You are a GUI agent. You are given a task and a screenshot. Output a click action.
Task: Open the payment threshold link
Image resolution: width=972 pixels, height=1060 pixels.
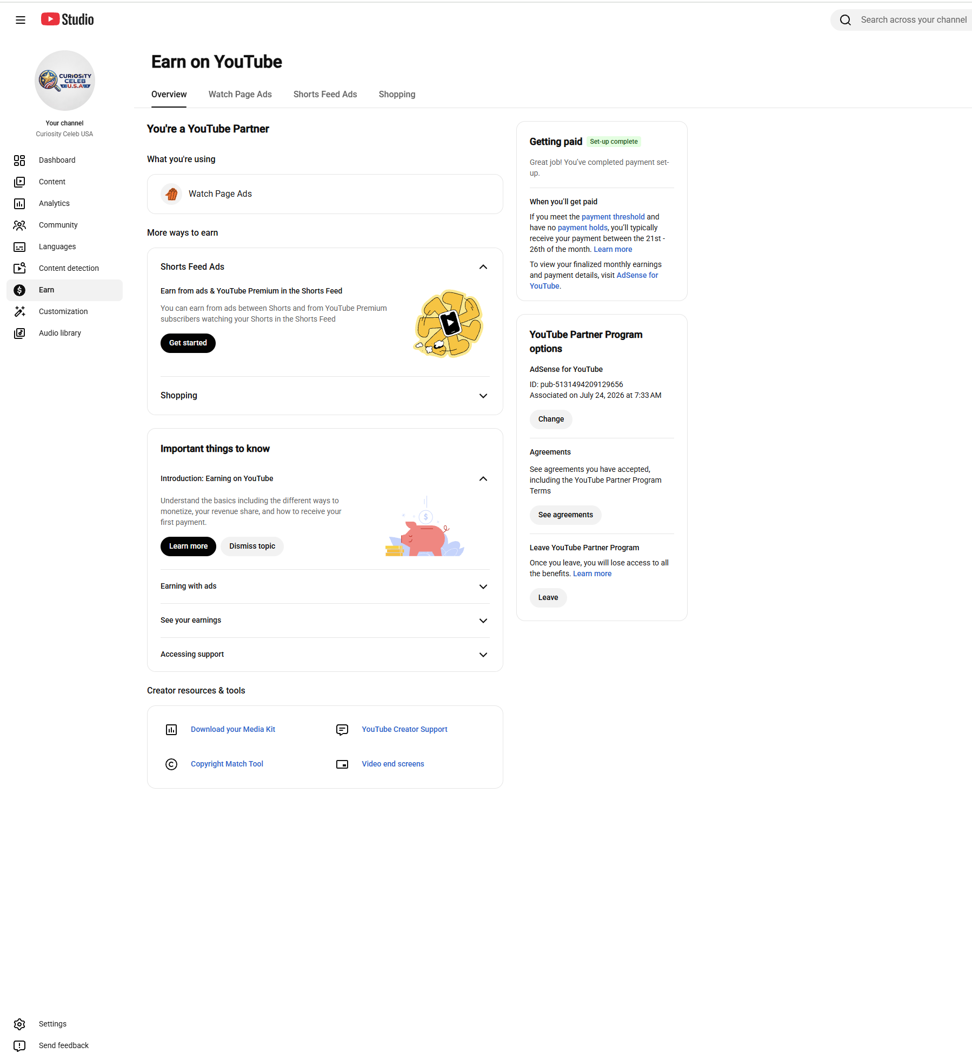(613, 217)
